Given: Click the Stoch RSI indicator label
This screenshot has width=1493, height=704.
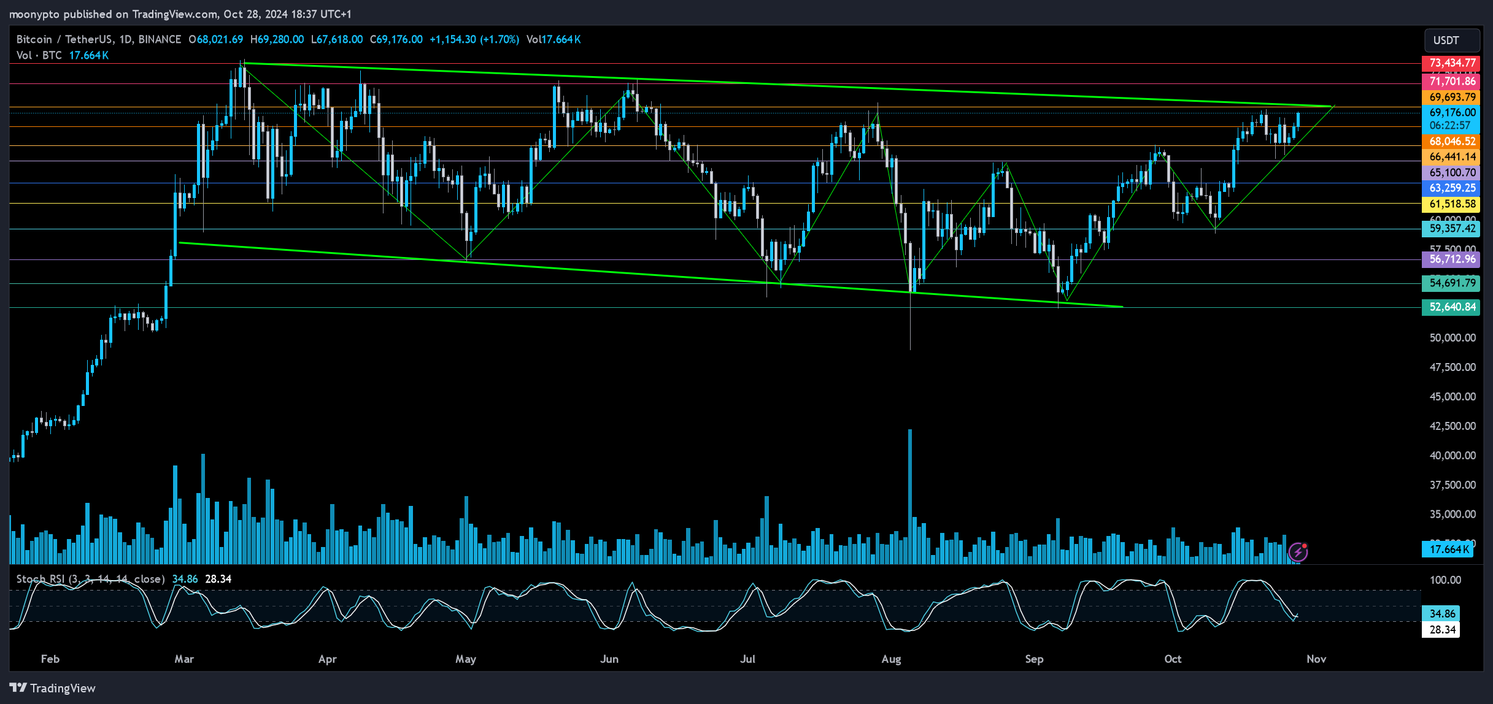Looking at the screenshot, I should [90, 579].
